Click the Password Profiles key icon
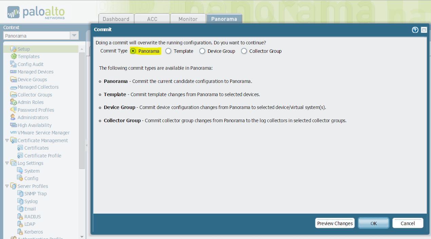The width and height of the screenshot is (431, 239). coord(14,110)
